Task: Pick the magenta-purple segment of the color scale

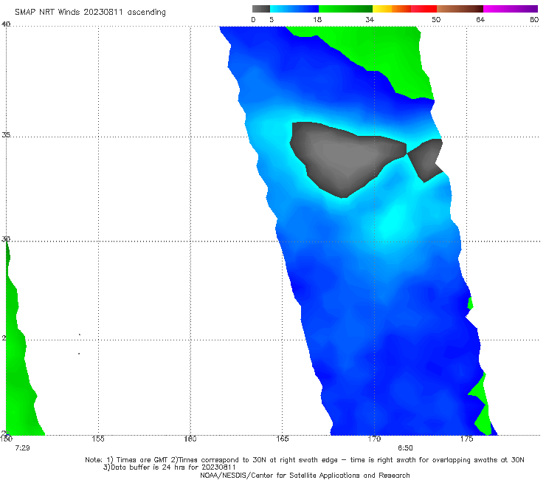Action: pos(511,9)
